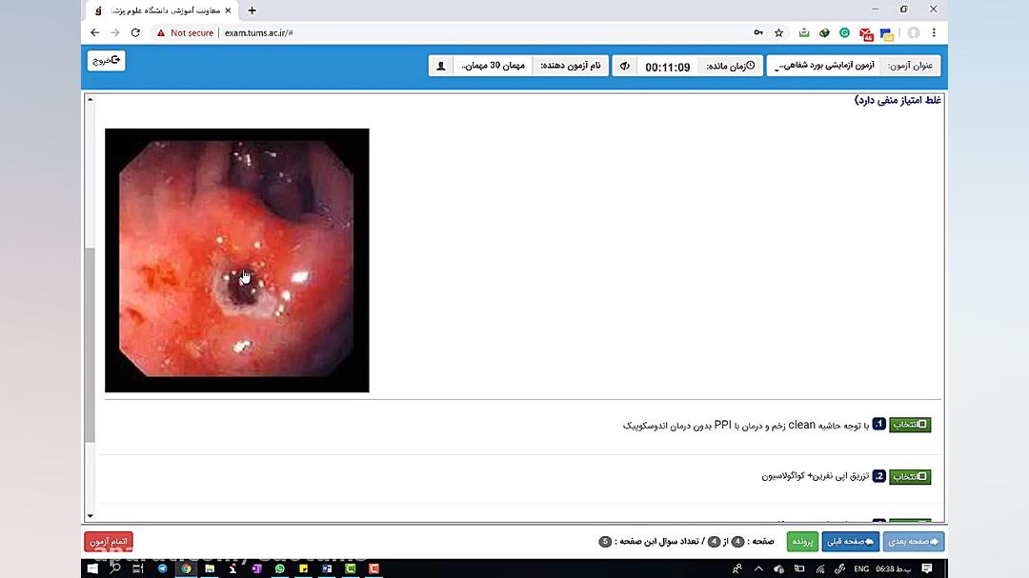
Task: Go to previous page with صفحه قبلی
Action: click(x=850, y=541)
